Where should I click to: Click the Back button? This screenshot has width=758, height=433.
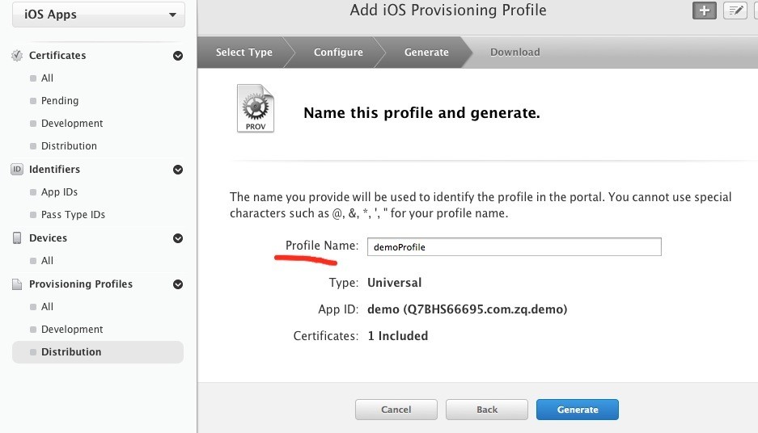487,410
